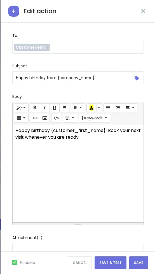Click into the email body text area

[78, 173]
